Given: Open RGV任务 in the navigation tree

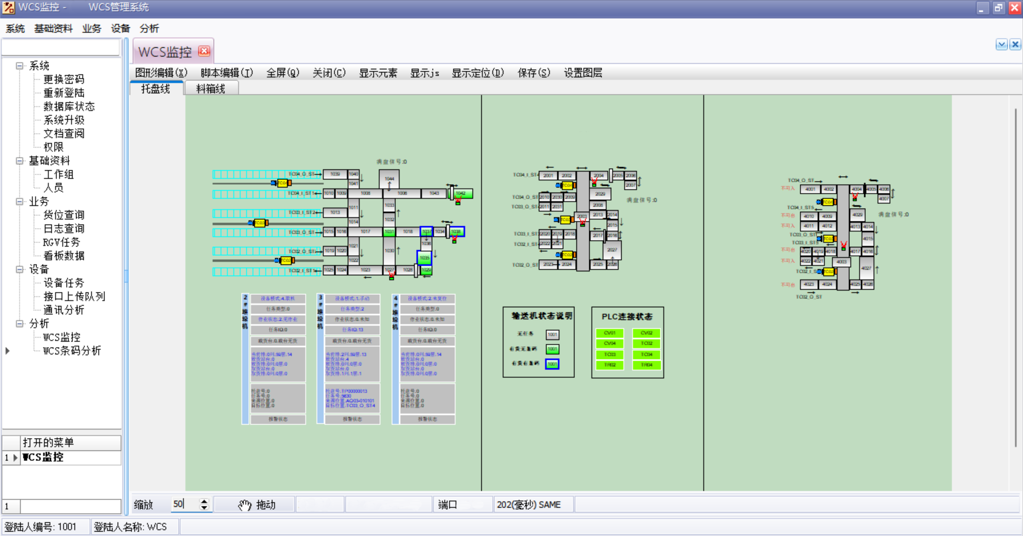Looking at the screenshot, I should point(61,242).
